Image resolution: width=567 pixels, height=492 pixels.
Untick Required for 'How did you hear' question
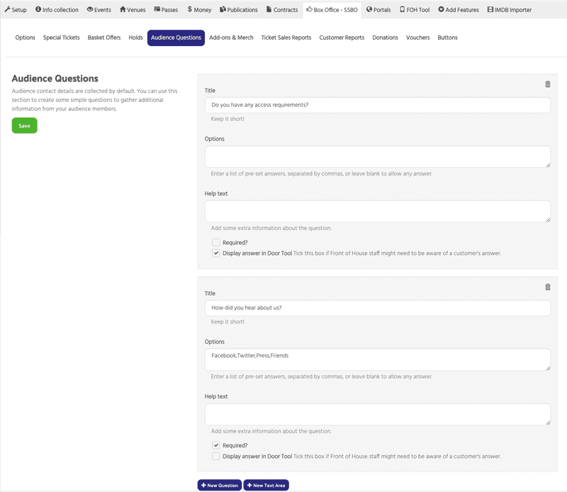(x=216, y=445)
